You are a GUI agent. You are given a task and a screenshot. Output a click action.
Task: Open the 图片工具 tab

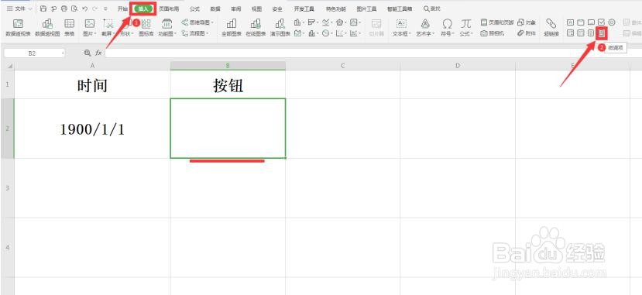(x=366, y=9)
